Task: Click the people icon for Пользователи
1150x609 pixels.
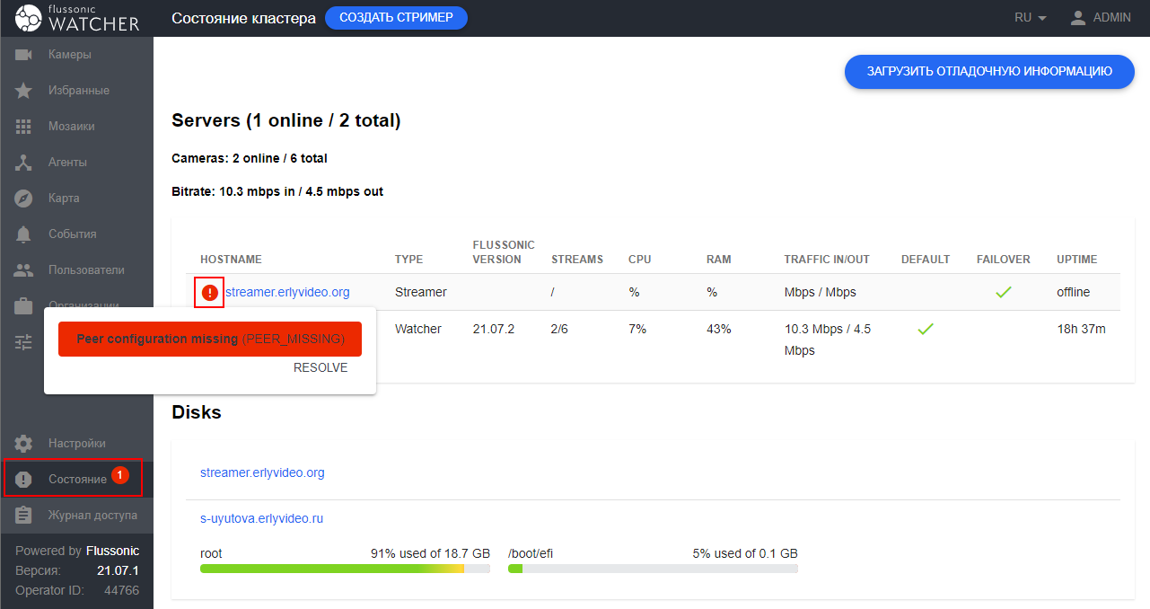Action: (24, 270)
